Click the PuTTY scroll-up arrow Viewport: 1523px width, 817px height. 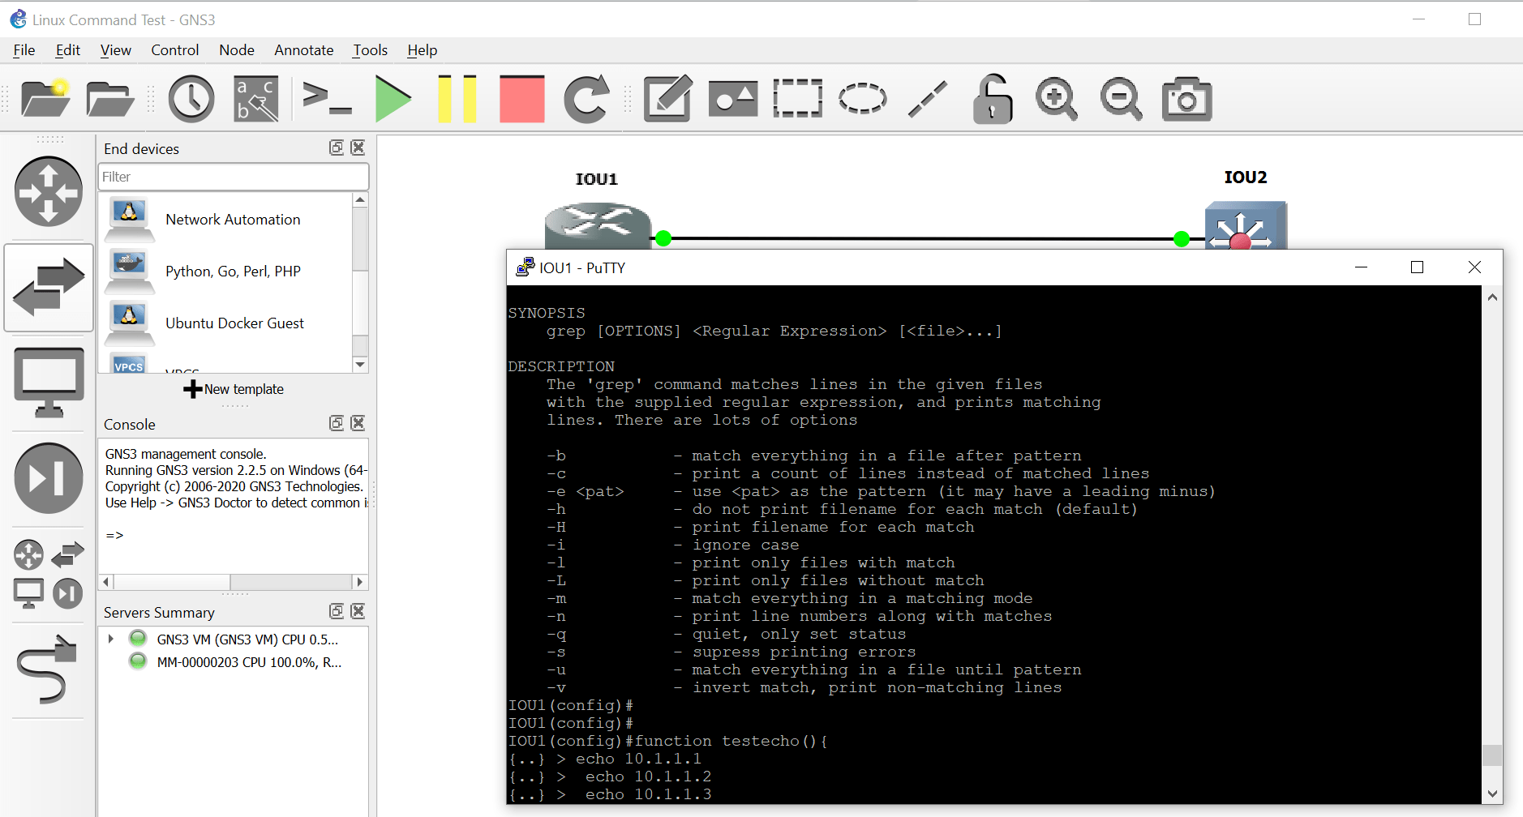[x=1492, y=297]
